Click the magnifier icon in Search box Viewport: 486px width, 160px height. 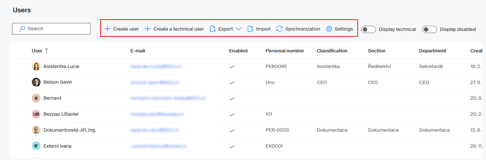click(22, 29)
